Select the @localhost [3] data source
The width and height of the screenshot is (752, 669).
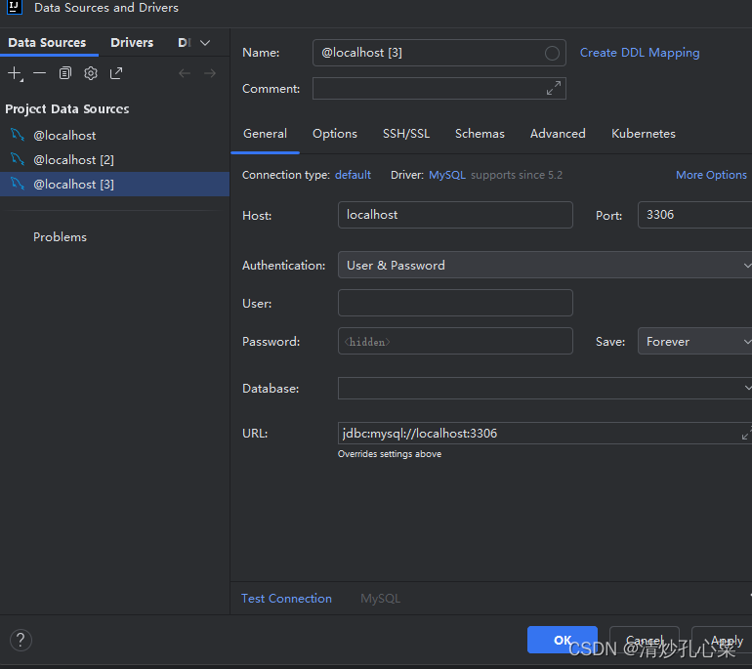click(114, 185)
